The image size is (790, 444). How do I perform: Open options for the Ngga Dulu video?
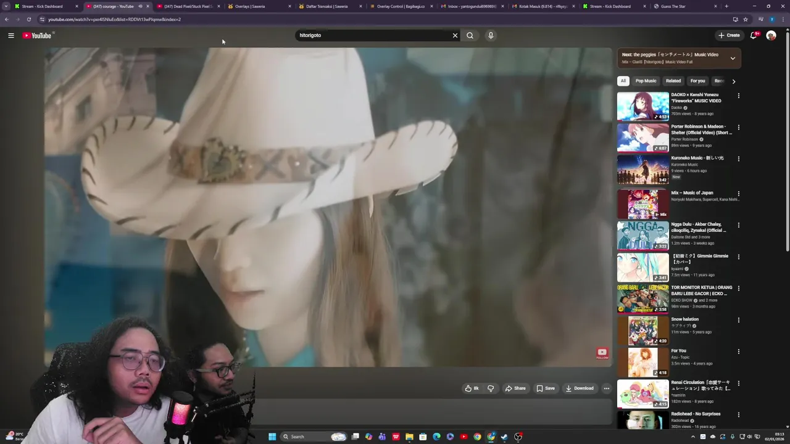click(x=738, y=225)
